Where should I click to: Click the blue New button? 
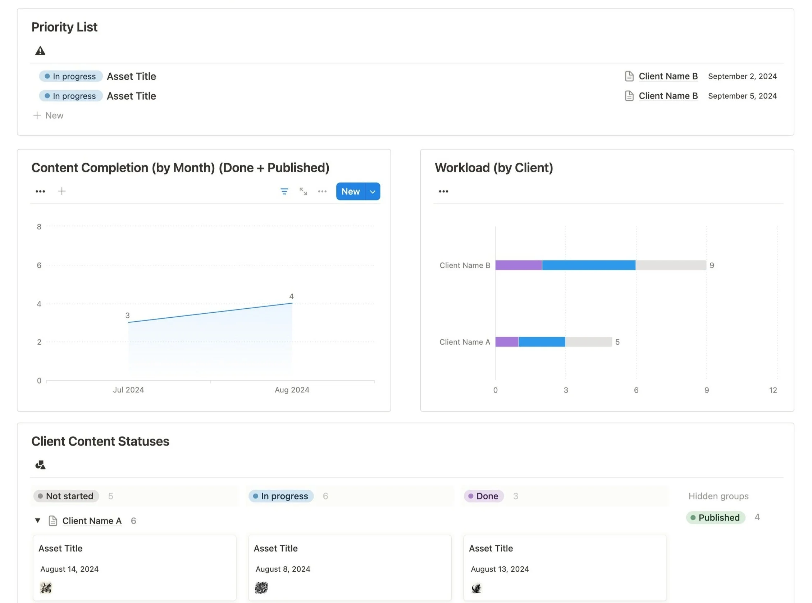(x=350, y=191)
